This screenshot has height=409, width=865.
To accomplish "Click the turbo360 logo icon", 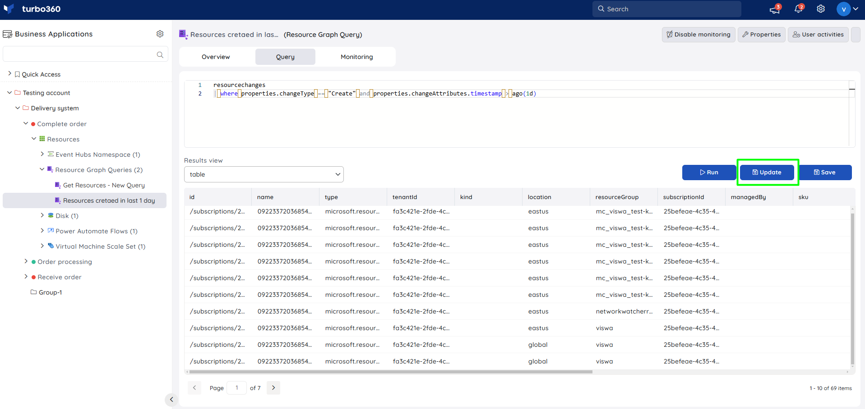I will coord(9,9).
